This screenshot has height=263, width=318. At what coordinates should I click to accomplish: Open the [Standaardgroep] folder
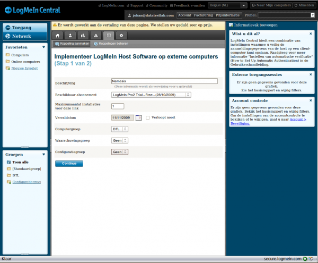pyautogui.click(x=24, y=169)
